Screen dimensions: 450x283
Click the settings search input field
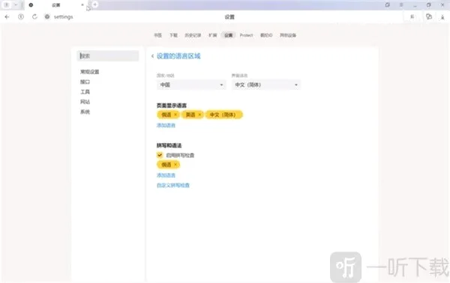tap(108, 56)
